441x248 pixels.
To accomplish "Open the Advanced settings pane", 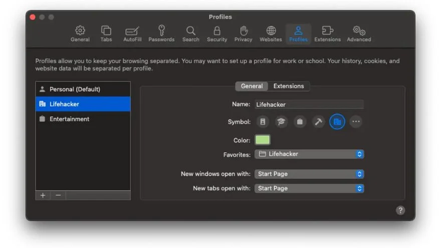I will point(359,34).
